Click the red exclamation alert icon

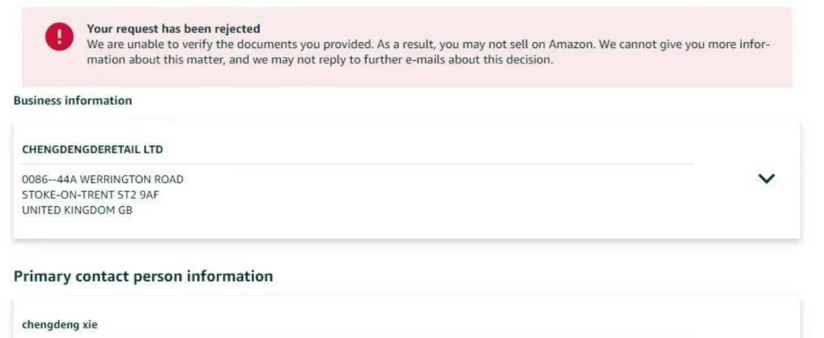pos(60,37)
